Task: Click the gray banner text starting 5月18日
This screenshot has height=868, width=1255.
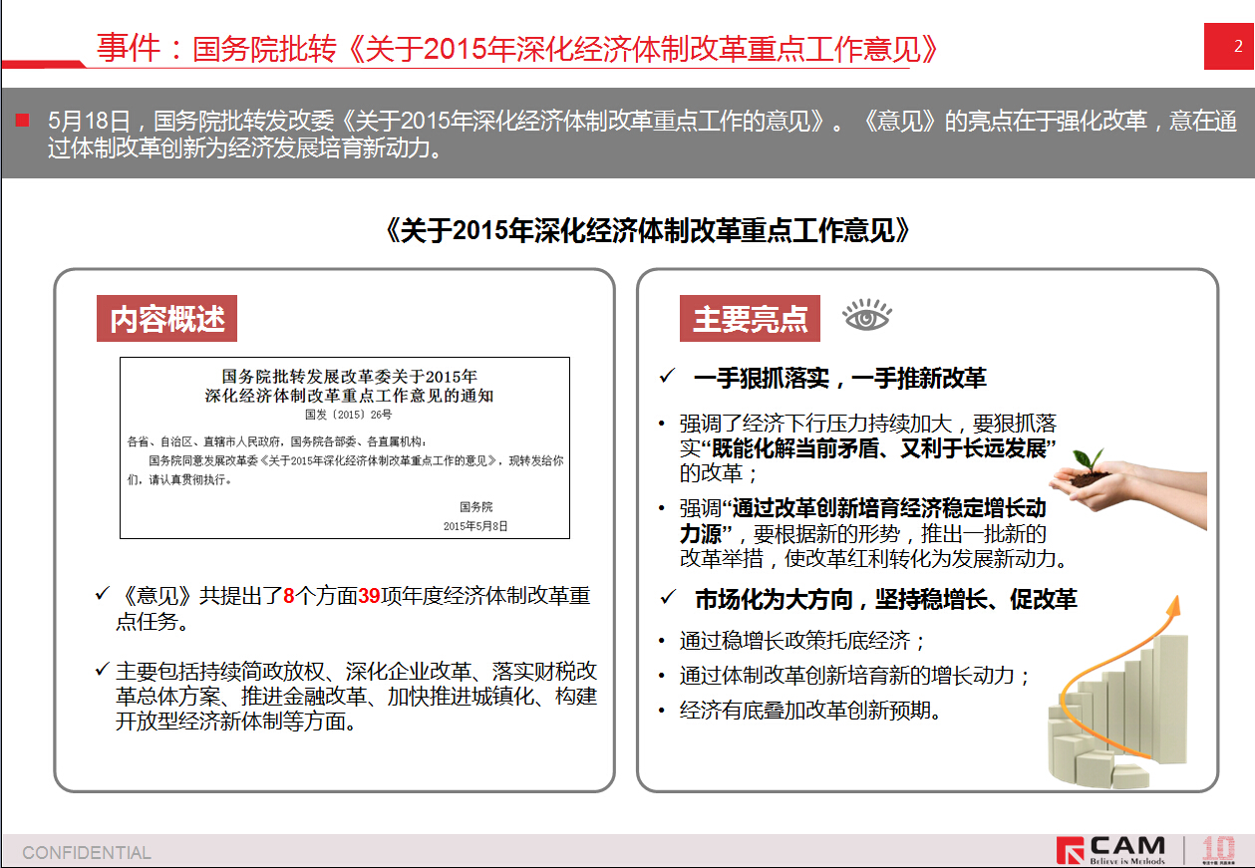Action: tap(641, 135)
